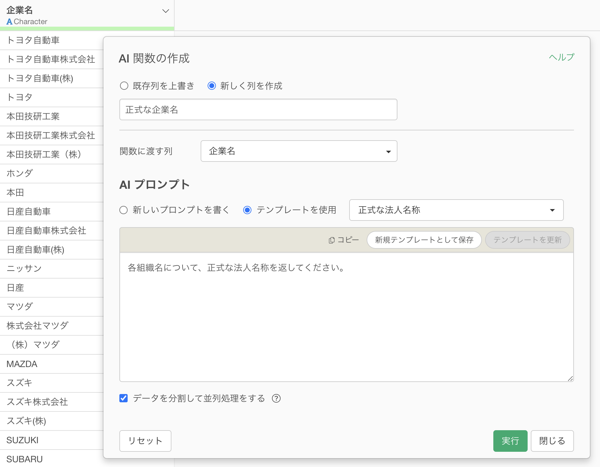Screen dimensions: 600x467
Task: Click the 閉じる button
Action: (552, 441)
